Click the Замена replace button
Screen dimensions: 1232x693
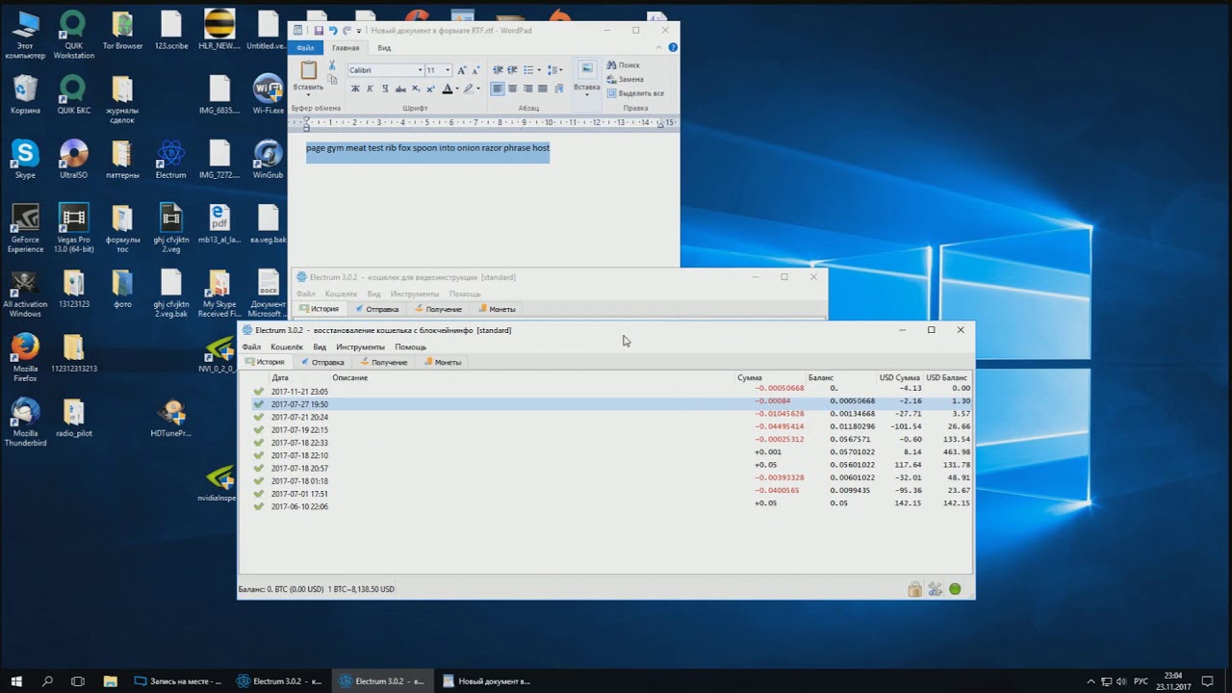coord(626,79)
